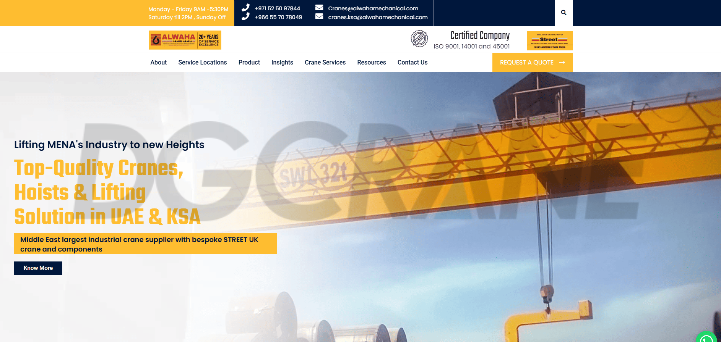Click the Monday - Friday 9AM -5:30PM hours text
This screenshot has width=721, height=342.
pos(188,9)
